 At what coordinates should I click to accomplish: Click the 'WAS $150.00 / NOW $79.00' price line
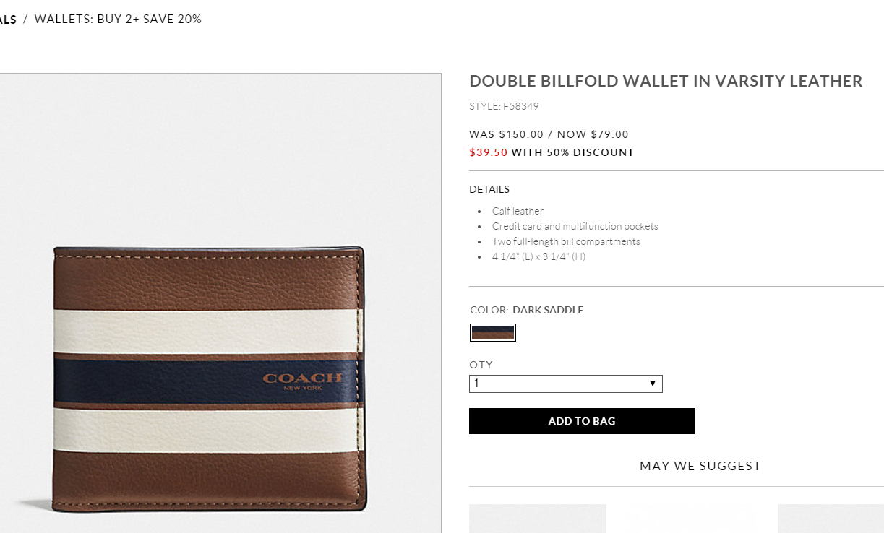point(549,134)
